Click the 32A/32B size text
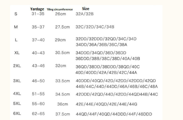 pyautogui.click(x=85, y=14)
